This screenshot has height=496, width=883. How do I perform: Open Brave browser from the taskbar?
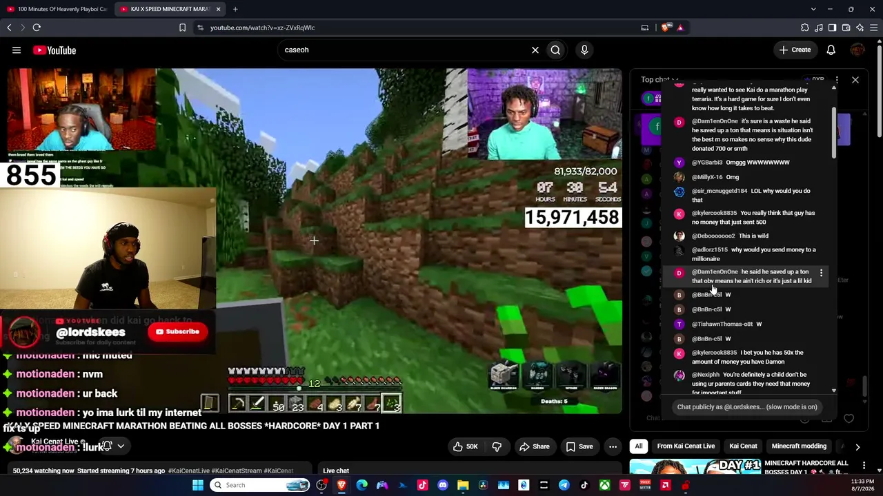[341, 485]
